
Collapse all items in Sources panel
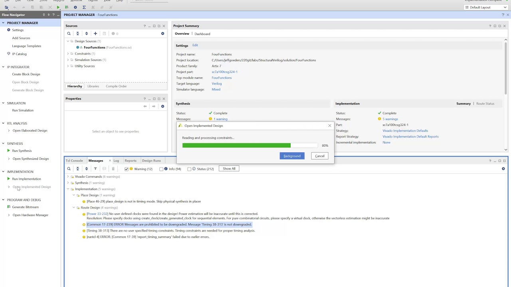click(x=77, y=33)
